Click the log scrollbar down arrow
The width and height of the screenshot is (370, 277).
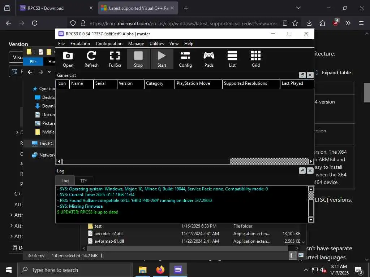point(311,220)
